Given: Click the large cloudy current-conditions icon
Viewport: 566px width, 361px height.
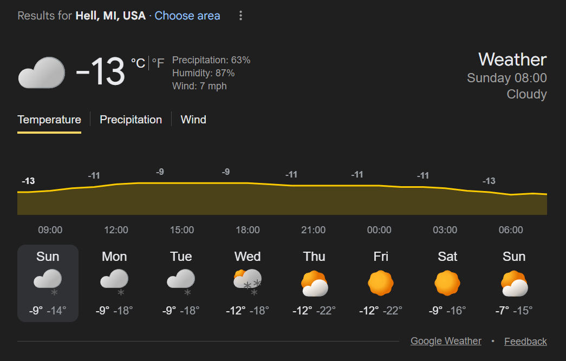Looking at the screenshot, I should (x=42, y=73).
